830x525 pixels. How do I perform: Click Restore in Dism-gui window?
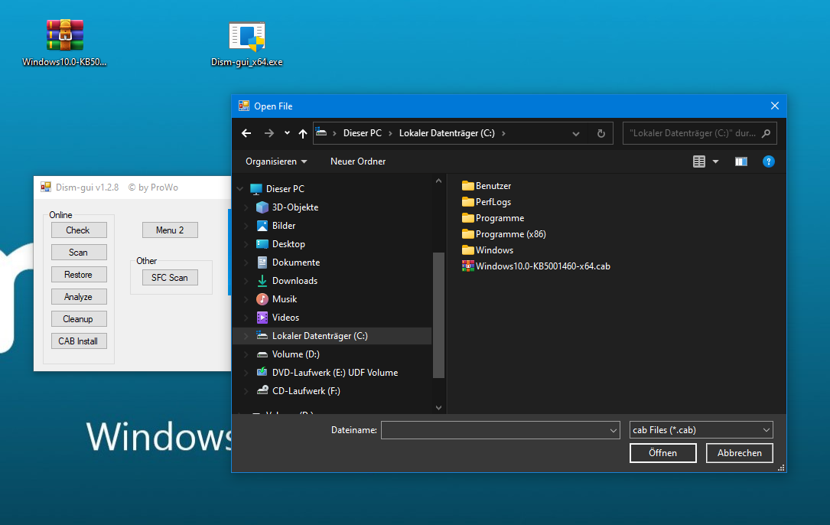coord(79,275)
